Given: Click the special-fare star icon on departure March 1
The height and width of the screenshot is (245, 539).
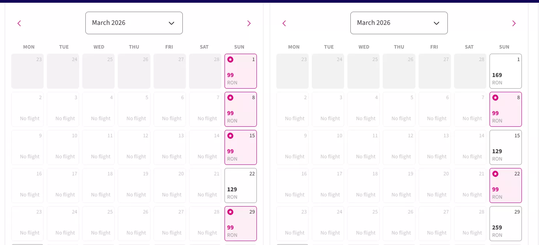Looking at the screenshot, I should 230,59.
